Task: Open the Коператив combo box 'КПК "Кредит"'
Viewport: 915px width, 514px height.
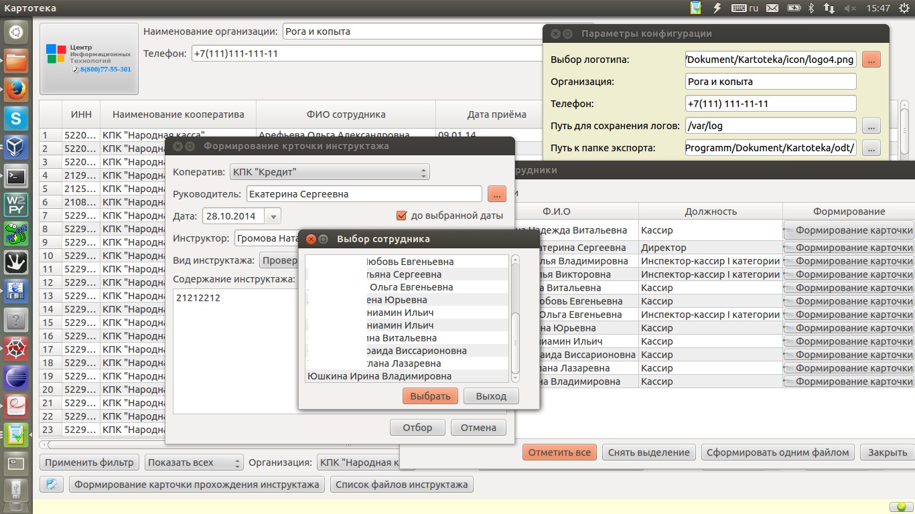Action: click(x=330, y=172)
